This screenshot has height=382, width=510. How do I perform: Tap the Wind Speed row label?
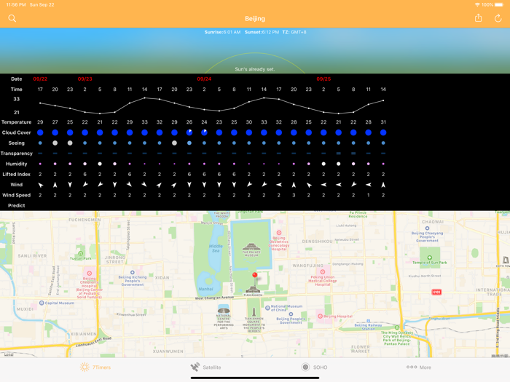[x=16, y=195]
